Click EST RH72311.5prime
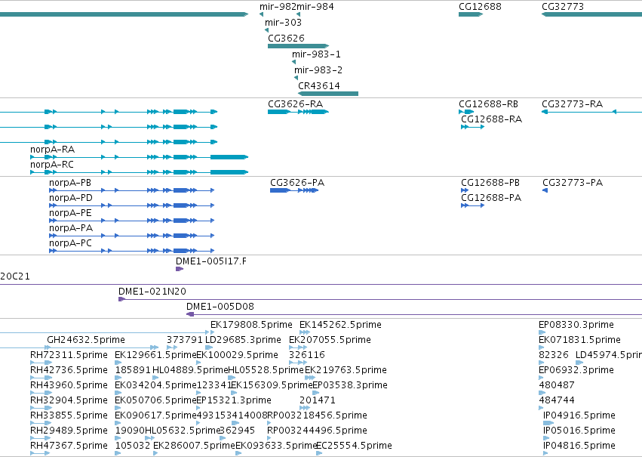 pyautogui.click(x=69, y=355)
